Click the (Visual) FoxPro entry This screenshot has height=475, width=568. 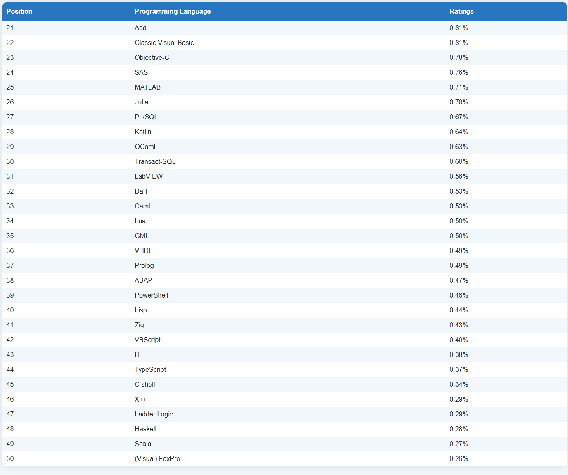pos(157,458)
